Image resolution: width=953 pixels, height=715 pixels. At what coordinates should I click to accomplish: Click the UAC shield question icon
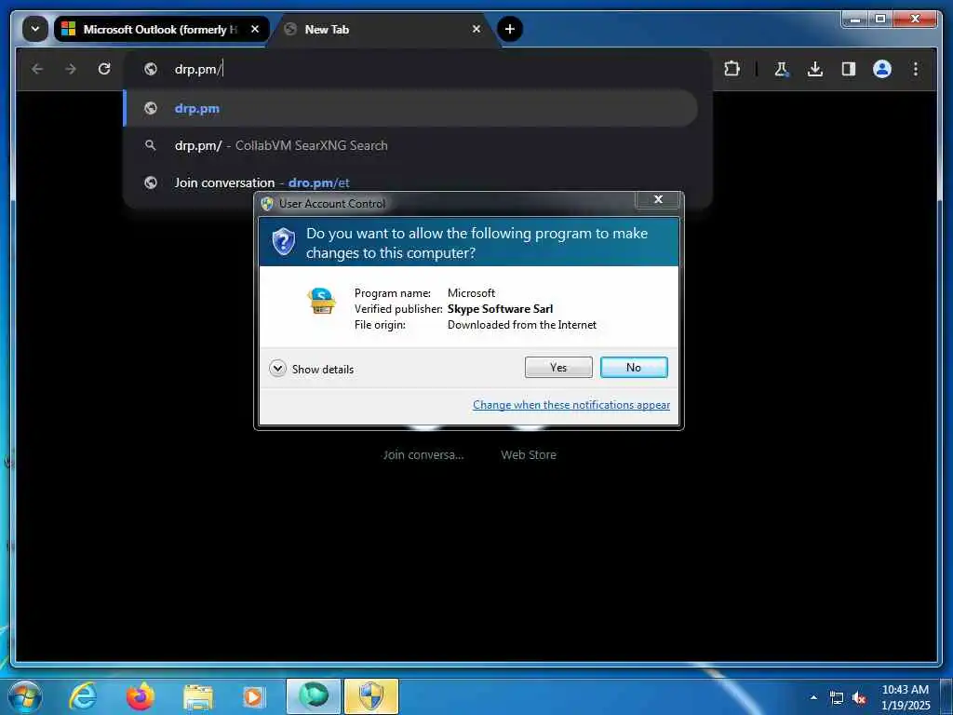[x=283, y=242]
